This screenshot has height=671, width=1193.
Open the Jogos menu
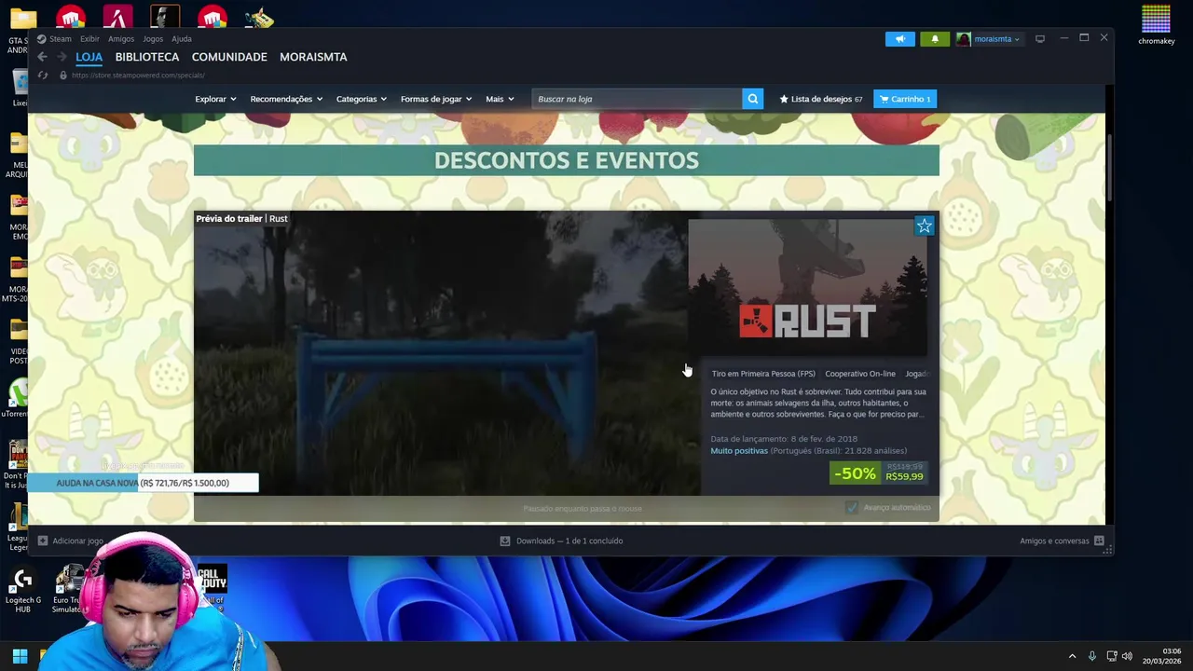tap(153, 39)
